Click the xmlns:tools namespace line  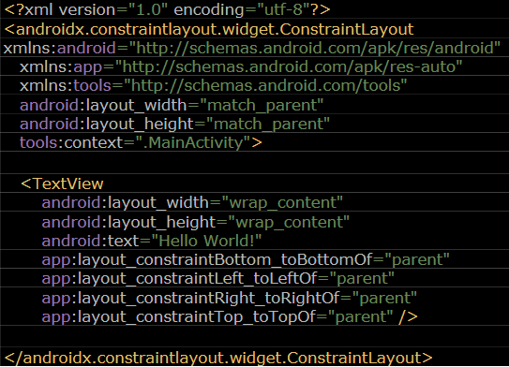tap(214, 86)
